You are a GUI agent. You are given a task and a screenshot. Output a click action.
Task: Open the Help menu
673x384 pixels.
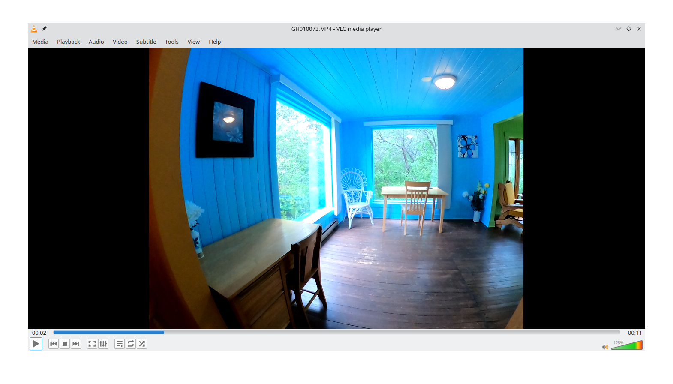[x=215, y=42]
